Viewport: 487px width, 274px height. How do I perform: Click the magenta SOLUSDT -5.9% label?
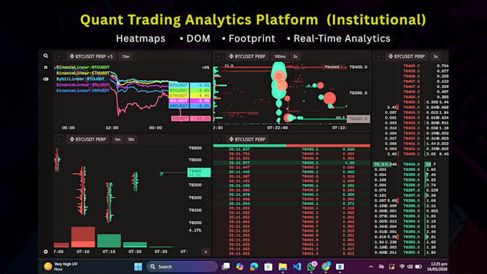tap(190, 101)
